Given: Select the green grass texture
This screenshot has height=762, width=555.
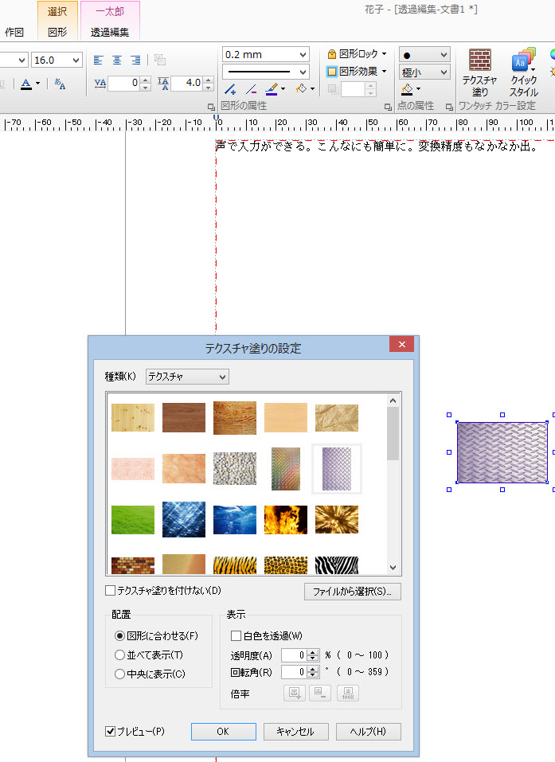Looking at the screenshot, I should [133, 519].
